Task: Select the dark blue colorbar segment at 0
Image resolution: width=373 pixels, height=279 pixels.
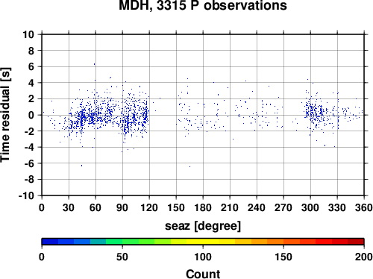Action: coord(50,242)
